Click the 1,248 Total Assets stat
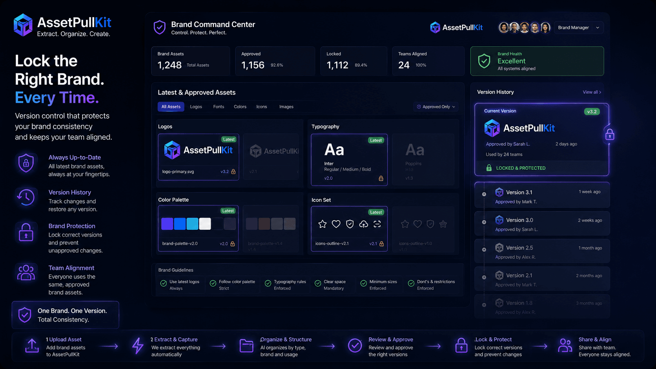Image resolution: width=656 pixels, height=369 pixels. pyautogui.click(x=191, y=61)
